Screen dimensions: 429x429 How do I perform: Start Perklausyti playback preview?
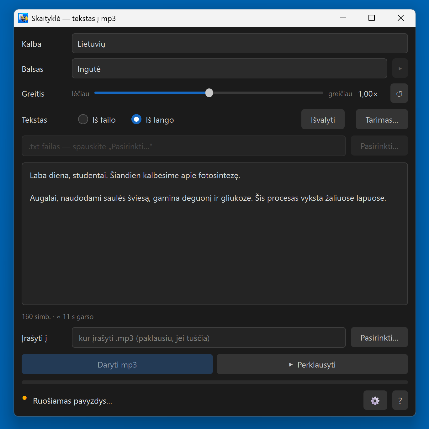312,364
